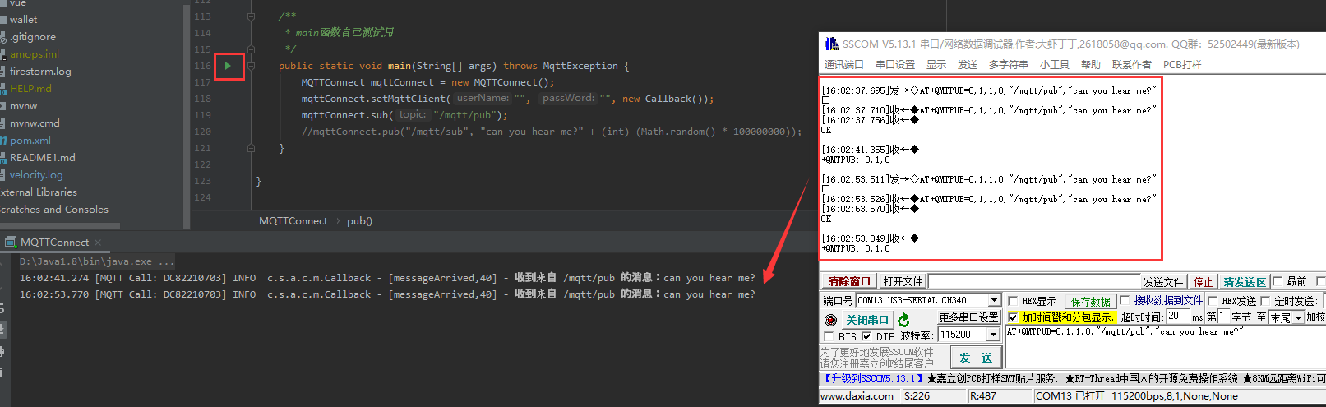This screenshot has width=1326, height=407.
Task: Collapse the Javadoc comment fold at line 113
Action: point(252,16)
